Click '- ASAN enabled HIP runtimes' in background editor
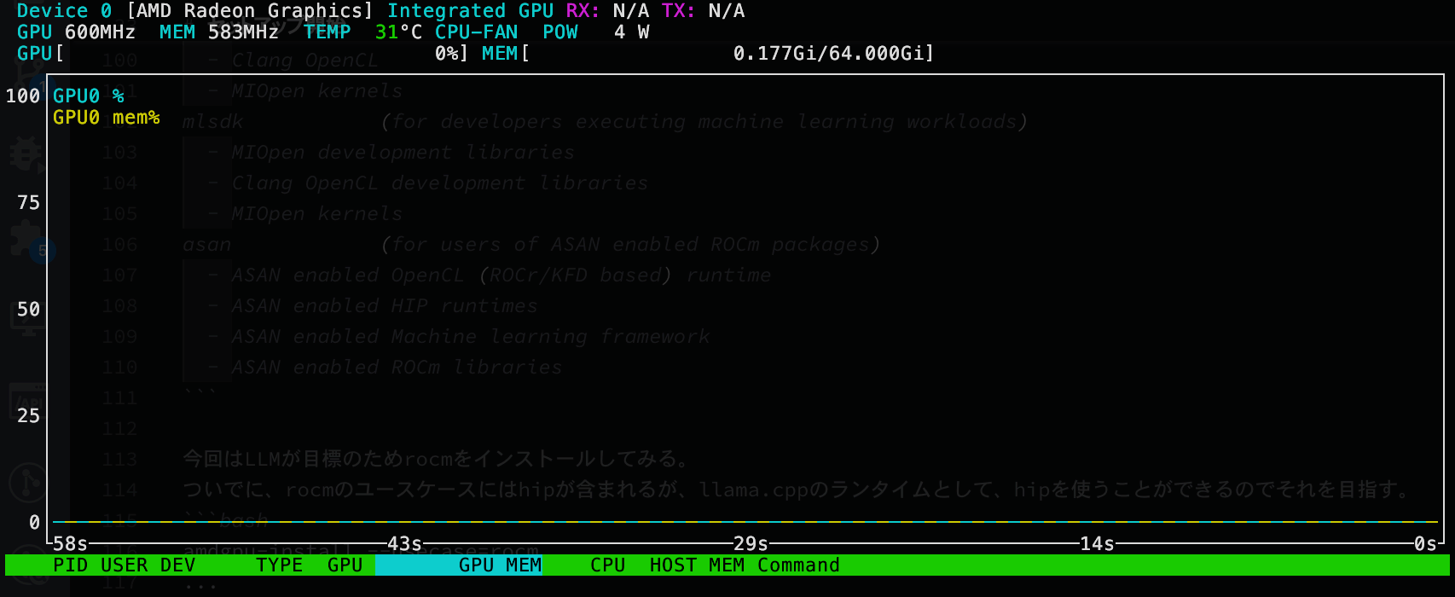The height and width of the screenshot is (597, 1455). click(x=373, y=306)
